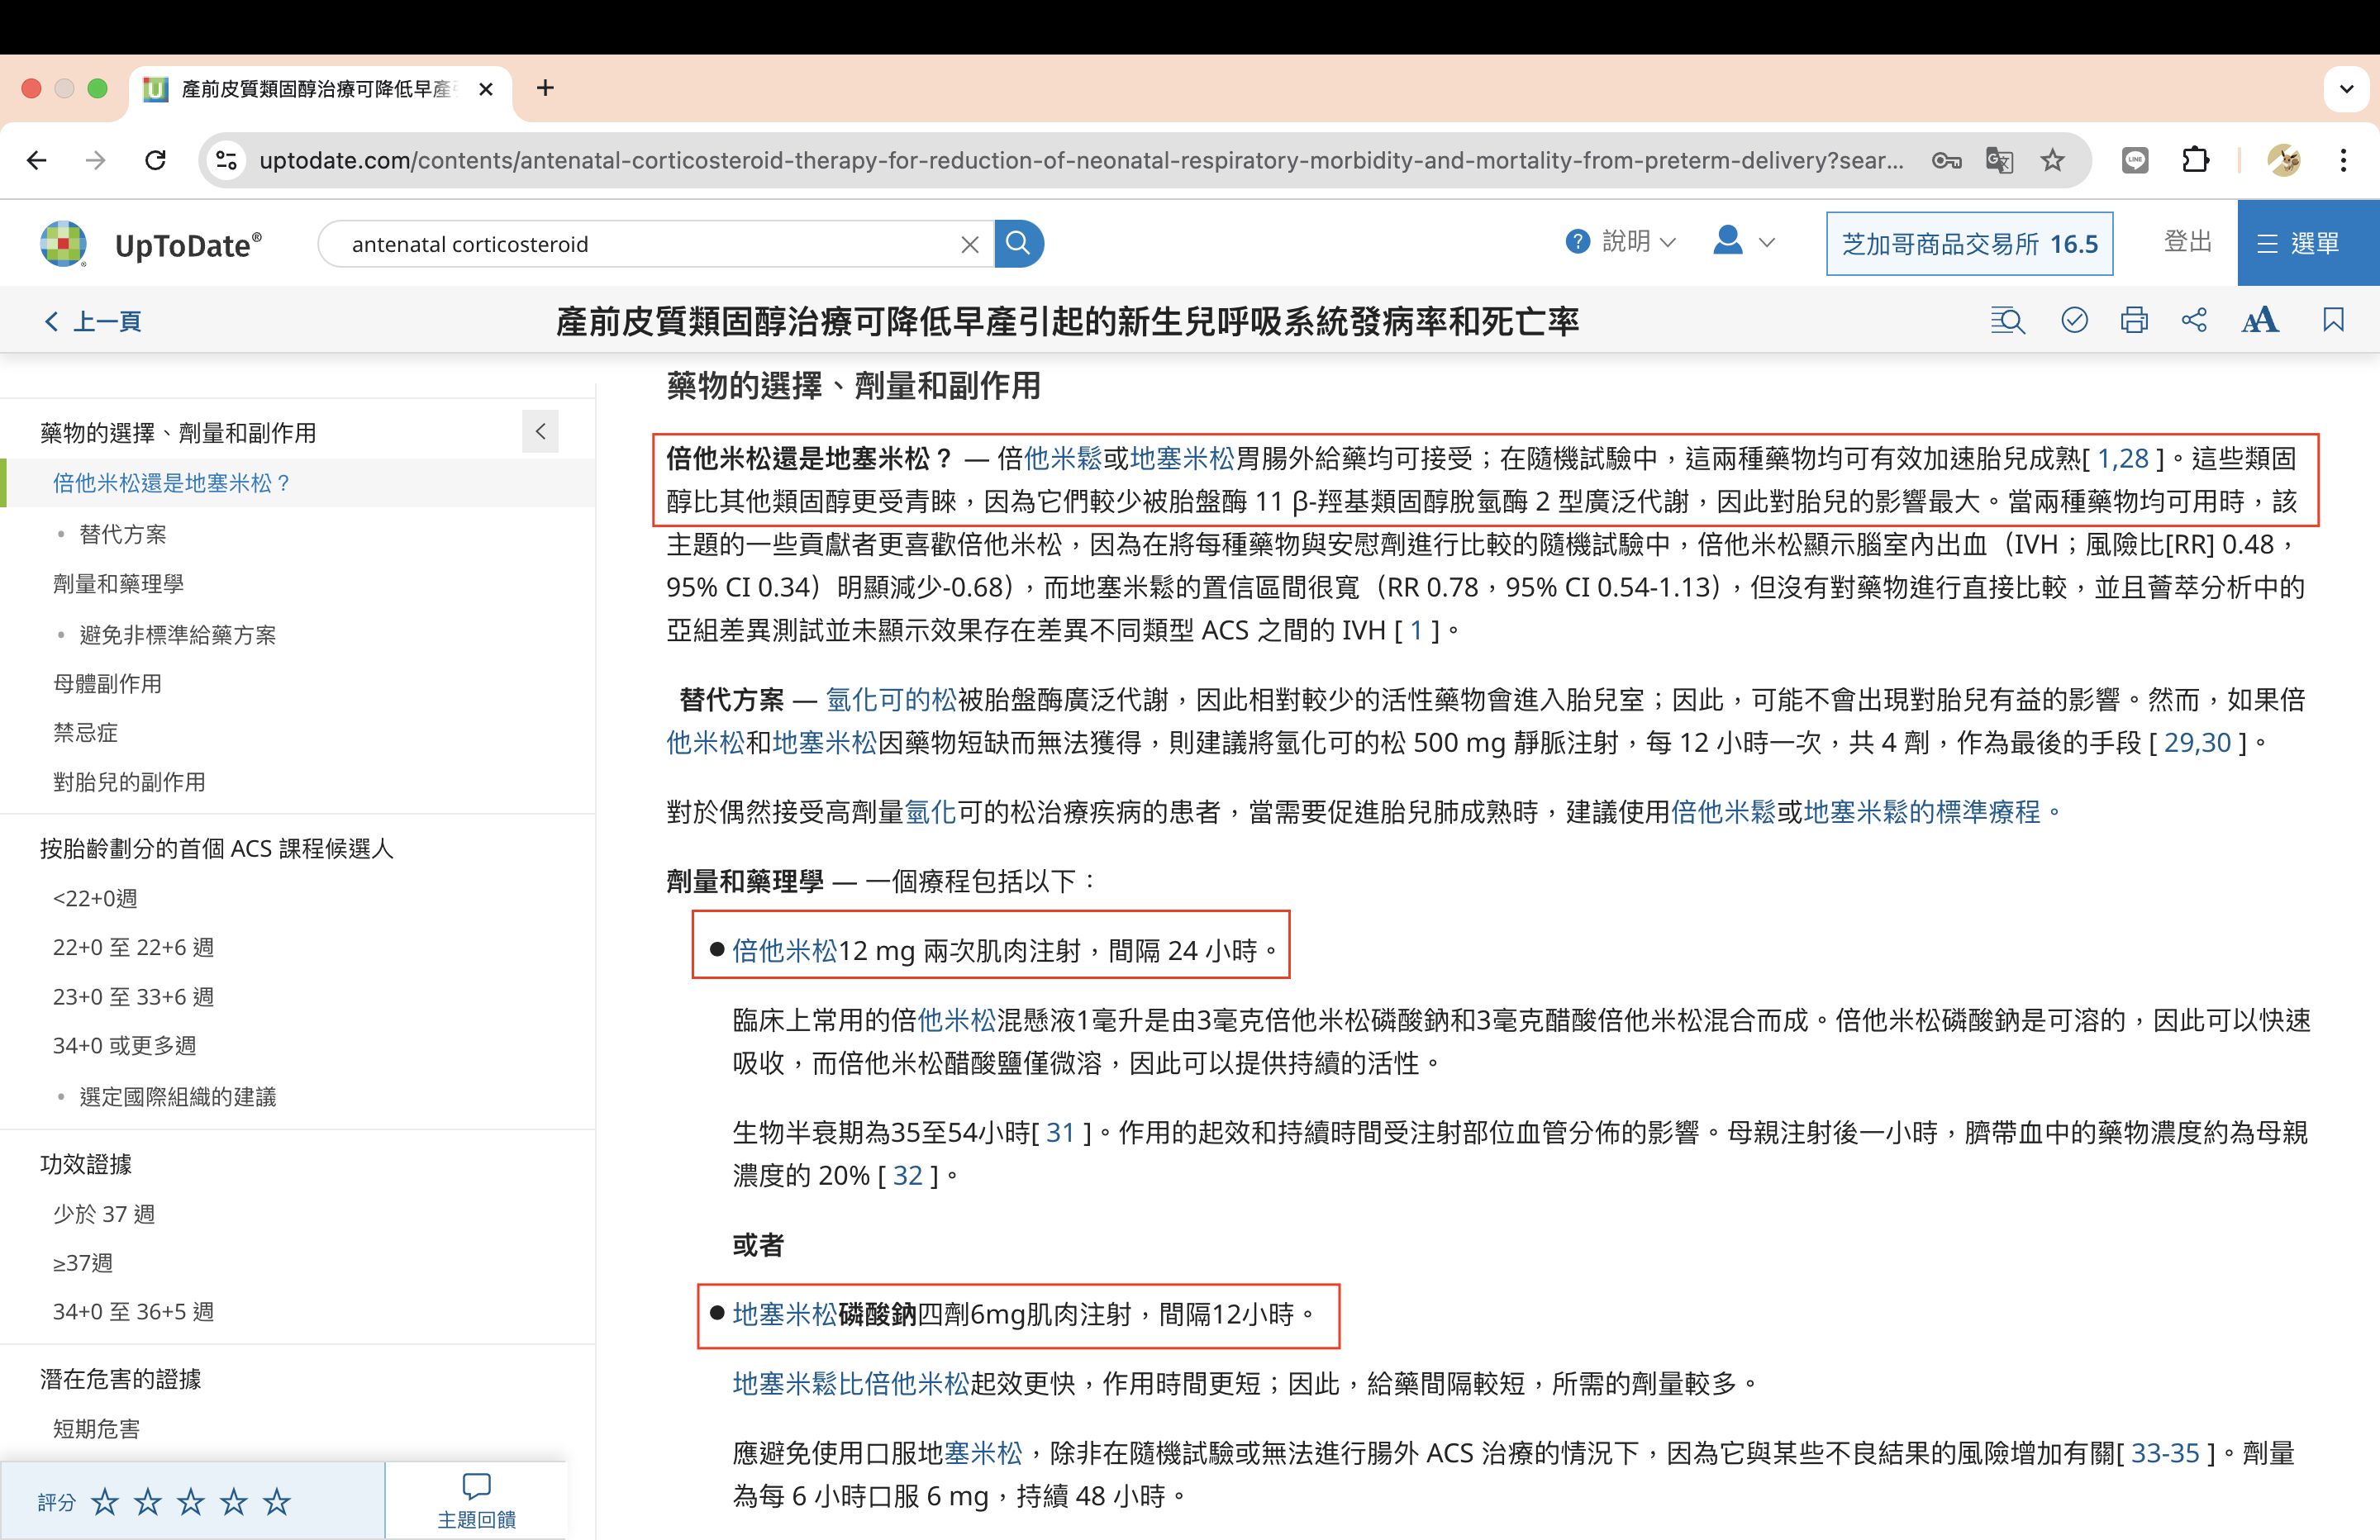
Task: Bookmark this topic with the bookmark icon
Action: 2332,320
